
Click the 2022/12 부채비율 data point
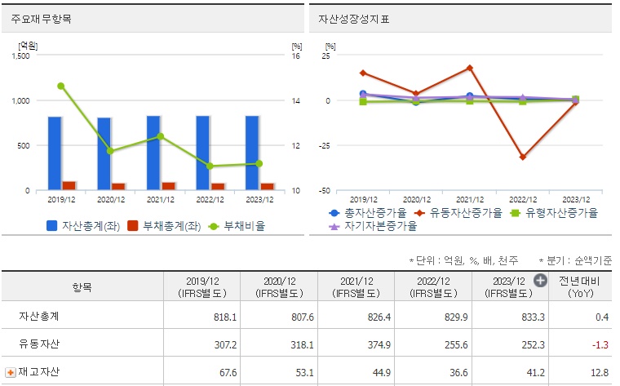210,166
